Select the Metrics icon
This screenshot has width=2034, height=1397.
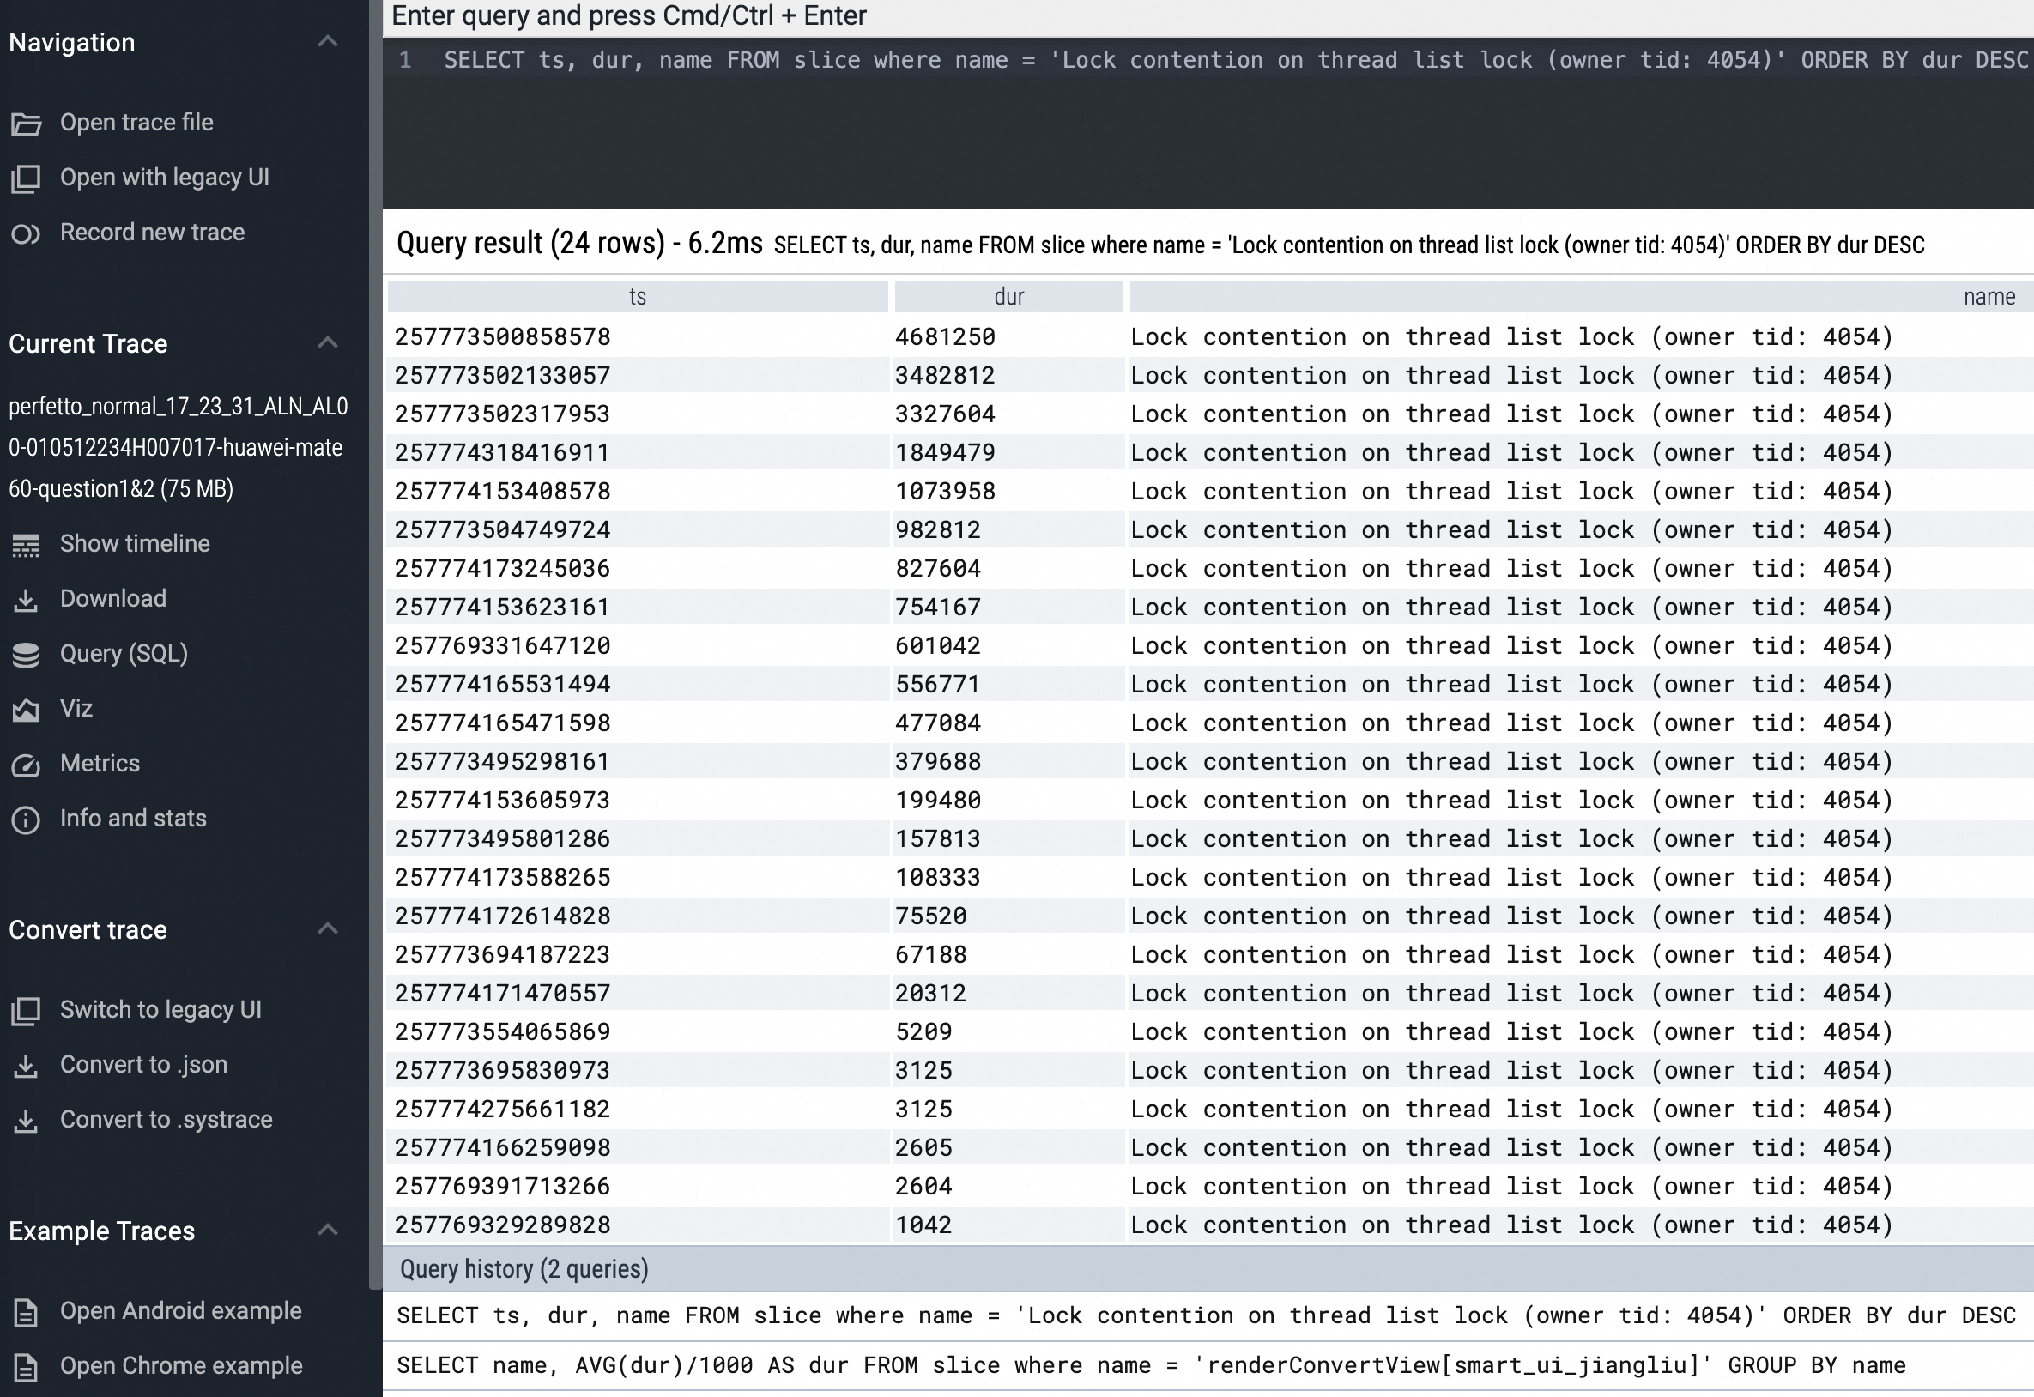pos(27,765)
